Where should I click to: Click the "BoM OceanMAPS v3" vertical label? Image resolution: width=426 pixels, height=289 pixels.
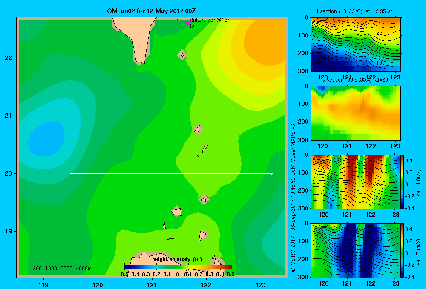tap(293, 150)
